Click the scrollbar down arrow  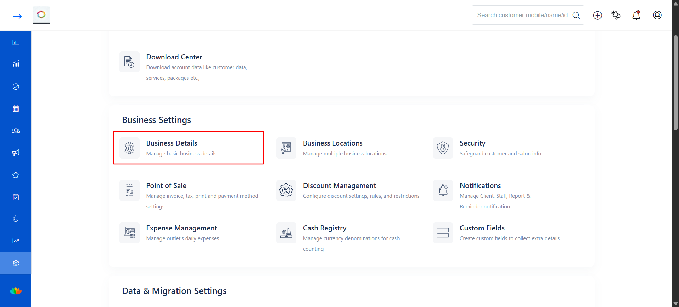[x=675, y=303]
